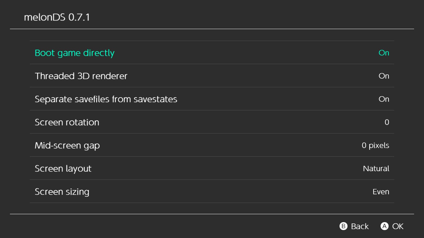Select Screen rotation menu item
The height and width of the screenshot is (238, 424).
67,122
